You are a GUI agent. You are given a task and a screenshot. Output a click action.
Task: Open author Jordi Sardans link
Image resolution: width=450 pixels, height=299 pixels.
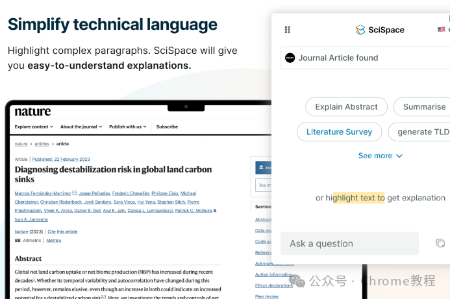97,202
